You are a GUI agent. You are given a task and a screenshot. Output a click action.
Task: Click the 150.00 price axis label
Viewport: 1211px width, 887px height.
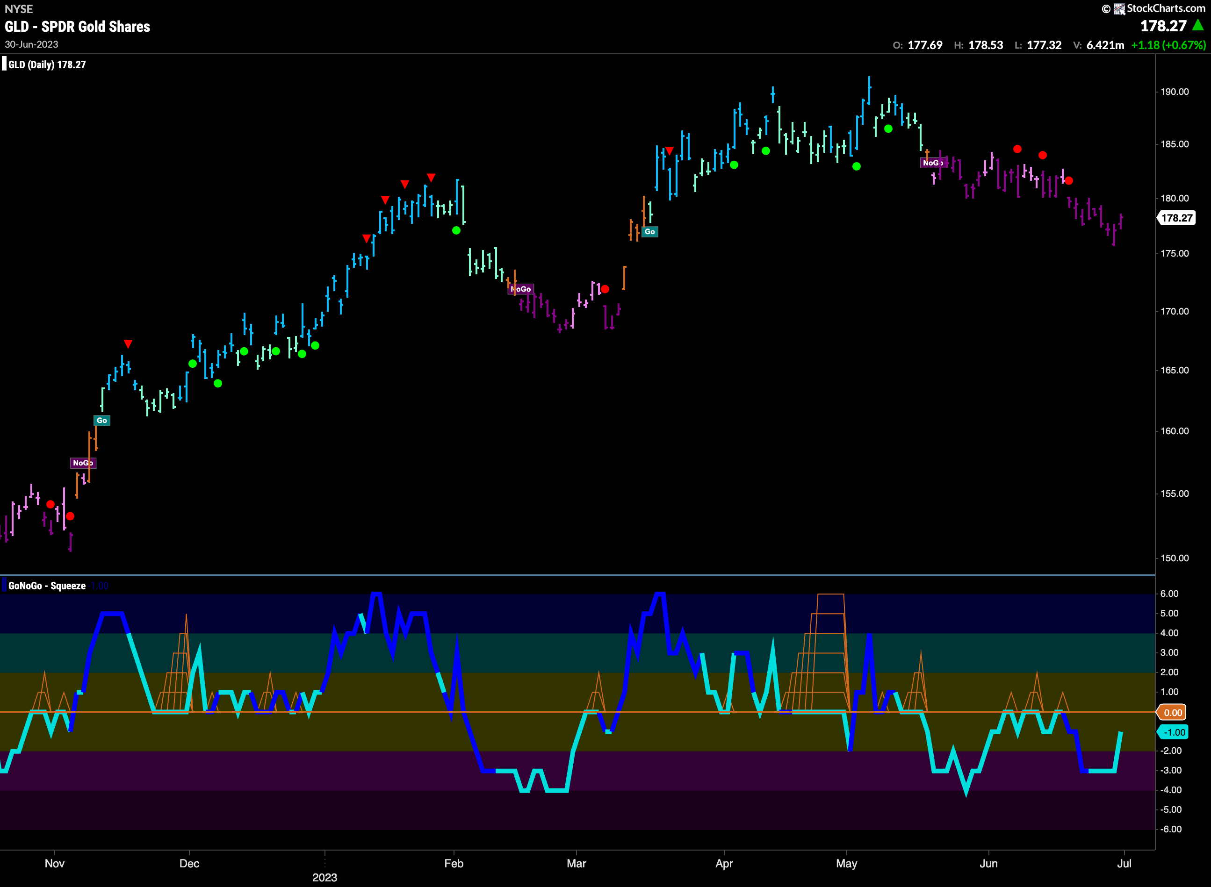tap(1175, 558)
